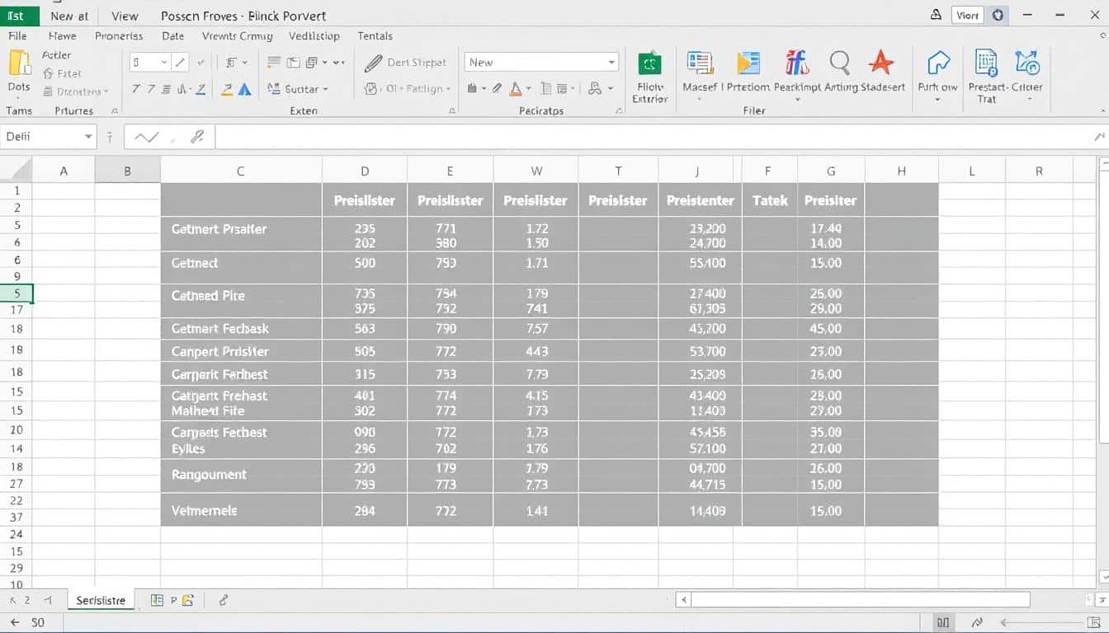
Task: Click the Vetmemele row label
Action: click(204, 511)
